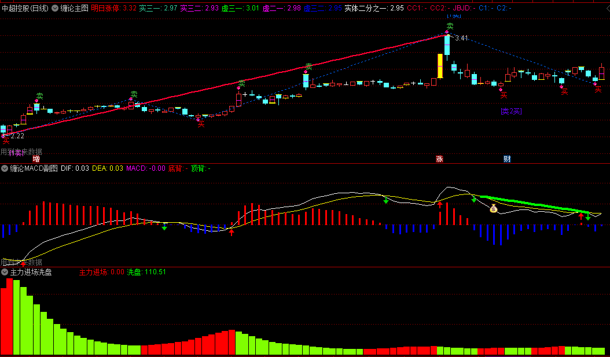Click the 3.41 high price label
Image resolution: width=610 pixels, height=357 pixels.
click(x=461, y=38)
